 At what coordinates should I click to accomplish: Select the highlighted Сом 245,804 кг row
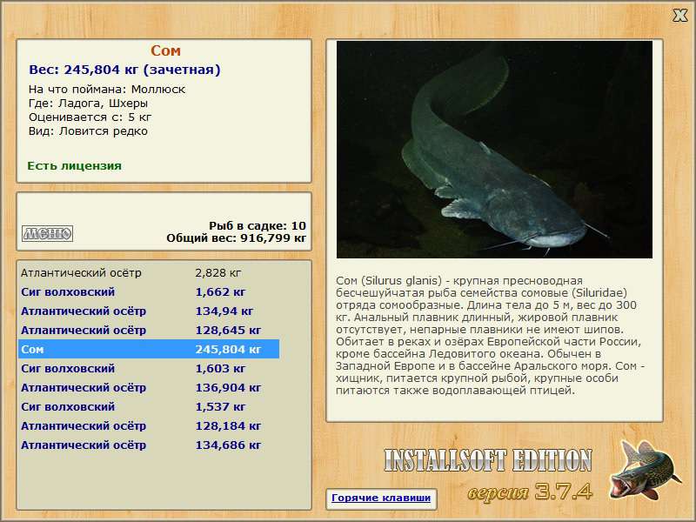click(x=149, y=349)
